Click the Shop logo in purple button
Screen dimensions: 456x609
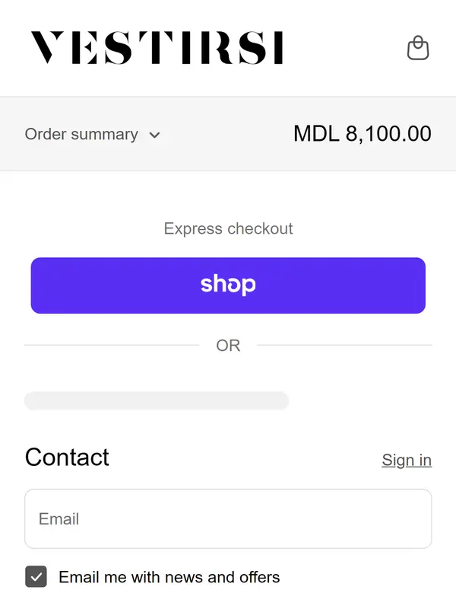coord(228,285)
